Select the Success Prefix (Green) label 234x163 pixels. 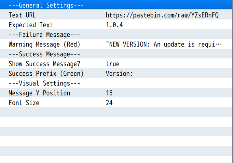pos(46,74)
